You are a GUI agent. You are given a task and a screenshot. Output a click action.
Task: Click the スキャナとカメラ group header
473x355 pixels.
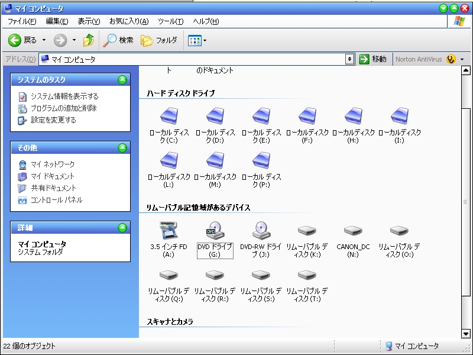(x=170, y=322)
